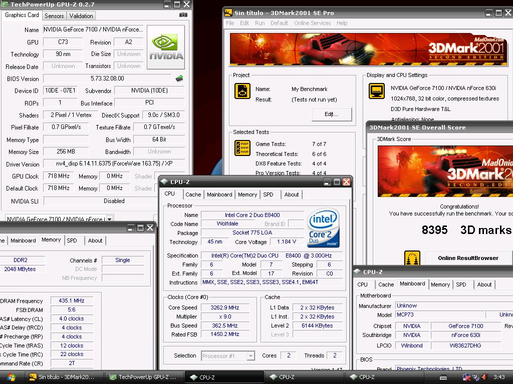The image size is (513, 384).
Task: Click the Online ResultBrowser tree icon
Action: (412, 258)
